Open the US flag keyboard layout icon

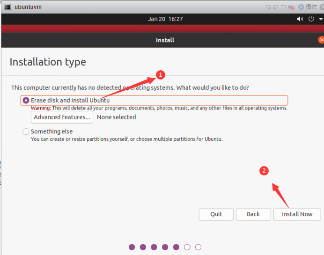tap(291, 7)
